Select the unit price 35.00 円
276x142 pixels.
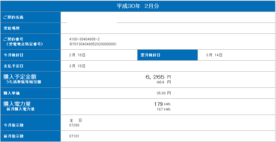tap(164, 93)
